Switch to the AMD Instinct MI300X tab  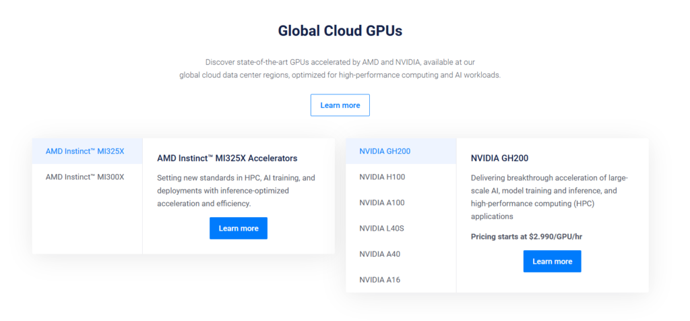pyautogui.click(x=87, y=177)
